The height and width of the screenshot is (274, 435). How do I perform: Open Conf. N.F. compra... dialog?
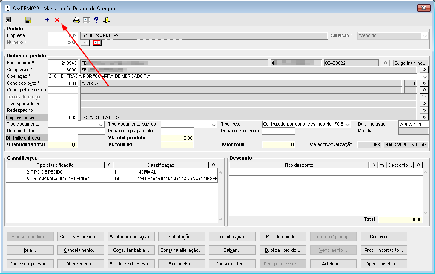click(x=80, y=237)
